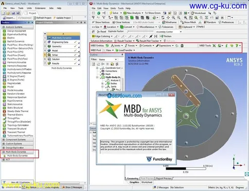Open Mechanical window Tools menu

(121, 8)
